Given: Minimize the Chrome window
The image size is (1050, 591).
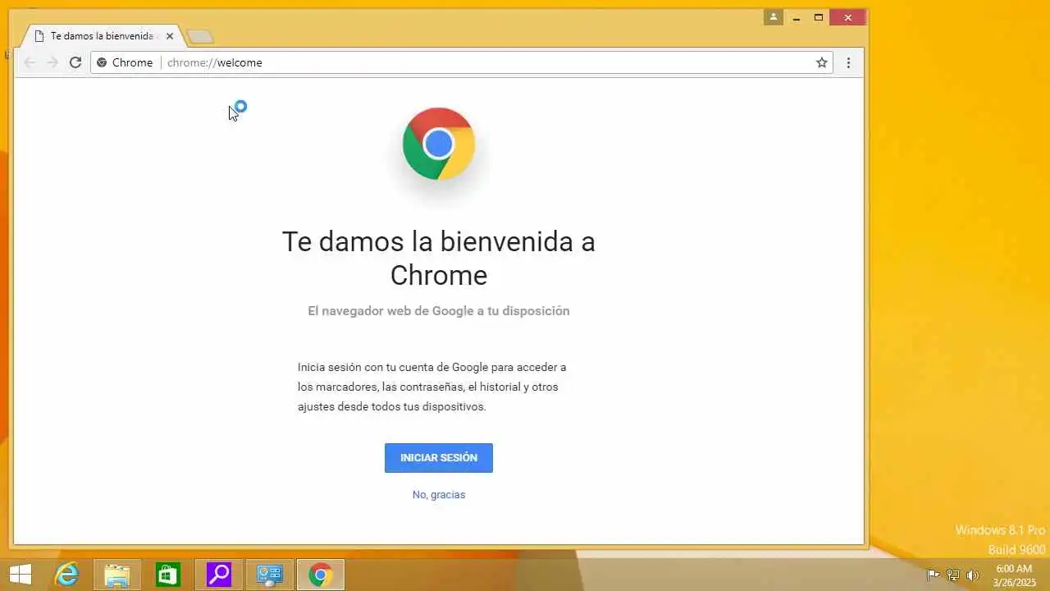Looking at the screenshot, I should (796, 17).
